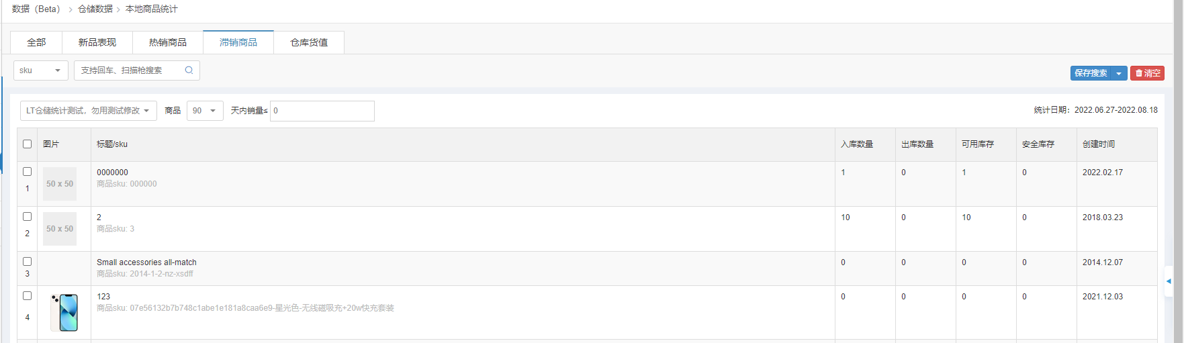This screenshot has width=1184, height=343.
Task: Check the checkbox for row 1 item 0000000
Action: click(28, 172)
